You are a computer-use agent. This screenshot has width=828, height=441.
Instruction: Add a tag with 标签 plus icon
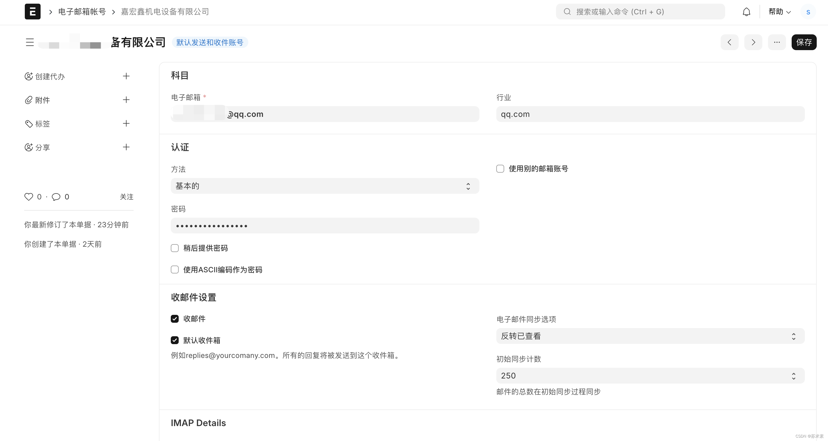126,124
